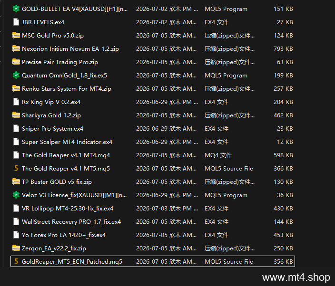The height and width of the screenshot is (286, 335).
Task: Click the VR Lollipop MT4 file icon
Action: pyautogui.click(x=16, y=208)
